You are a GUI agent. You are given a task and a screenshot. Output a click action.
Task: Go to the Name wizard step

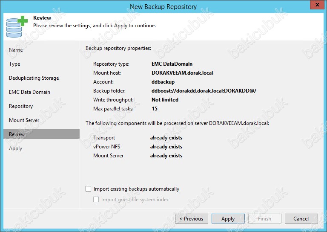tap(16, 50)
